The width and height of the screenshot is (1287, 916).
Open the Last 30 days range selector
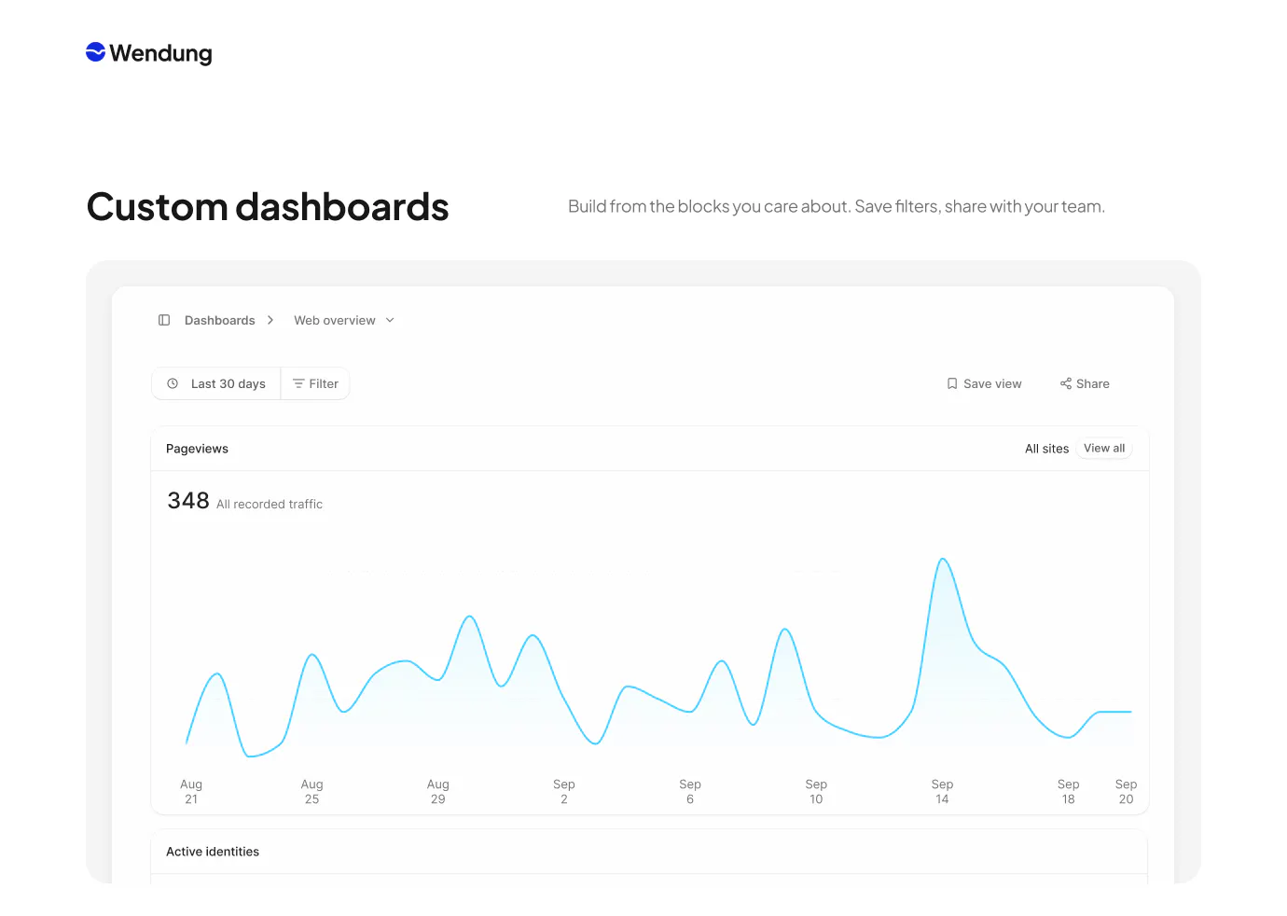pyautogui.click(x=216, y=383)
